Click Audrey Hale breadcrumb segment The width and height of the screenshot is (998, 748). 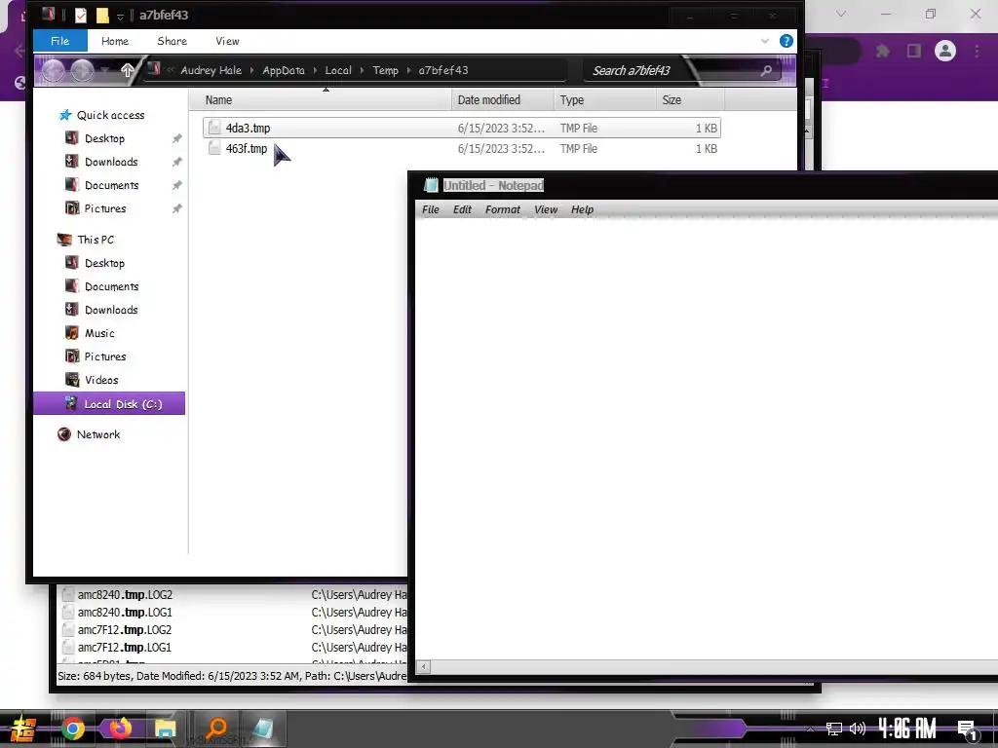pos(211,70)
